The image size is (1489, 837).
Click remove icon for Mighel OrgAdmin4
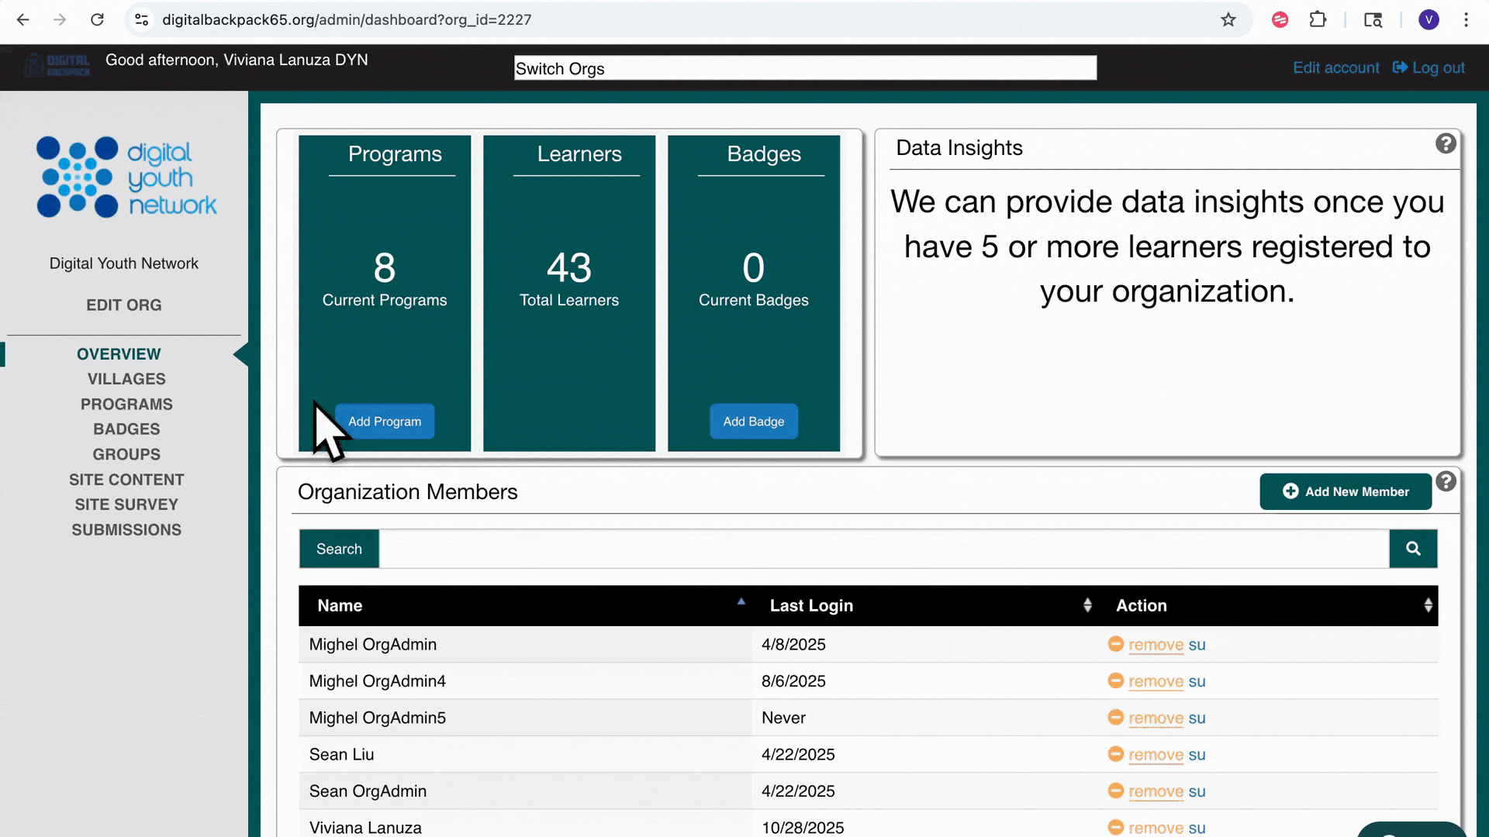click(1115, 680)
